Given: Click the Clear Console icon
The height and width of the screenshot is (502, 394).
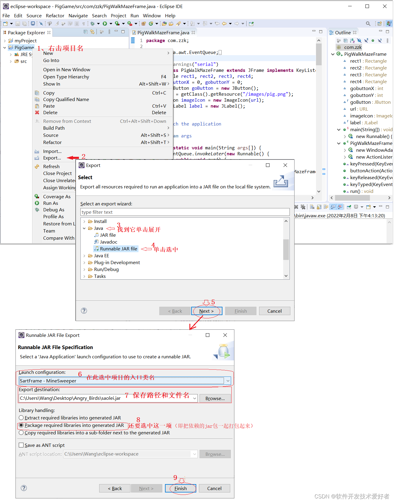Looking at the screenshot, I should click(x=312, y=207).
